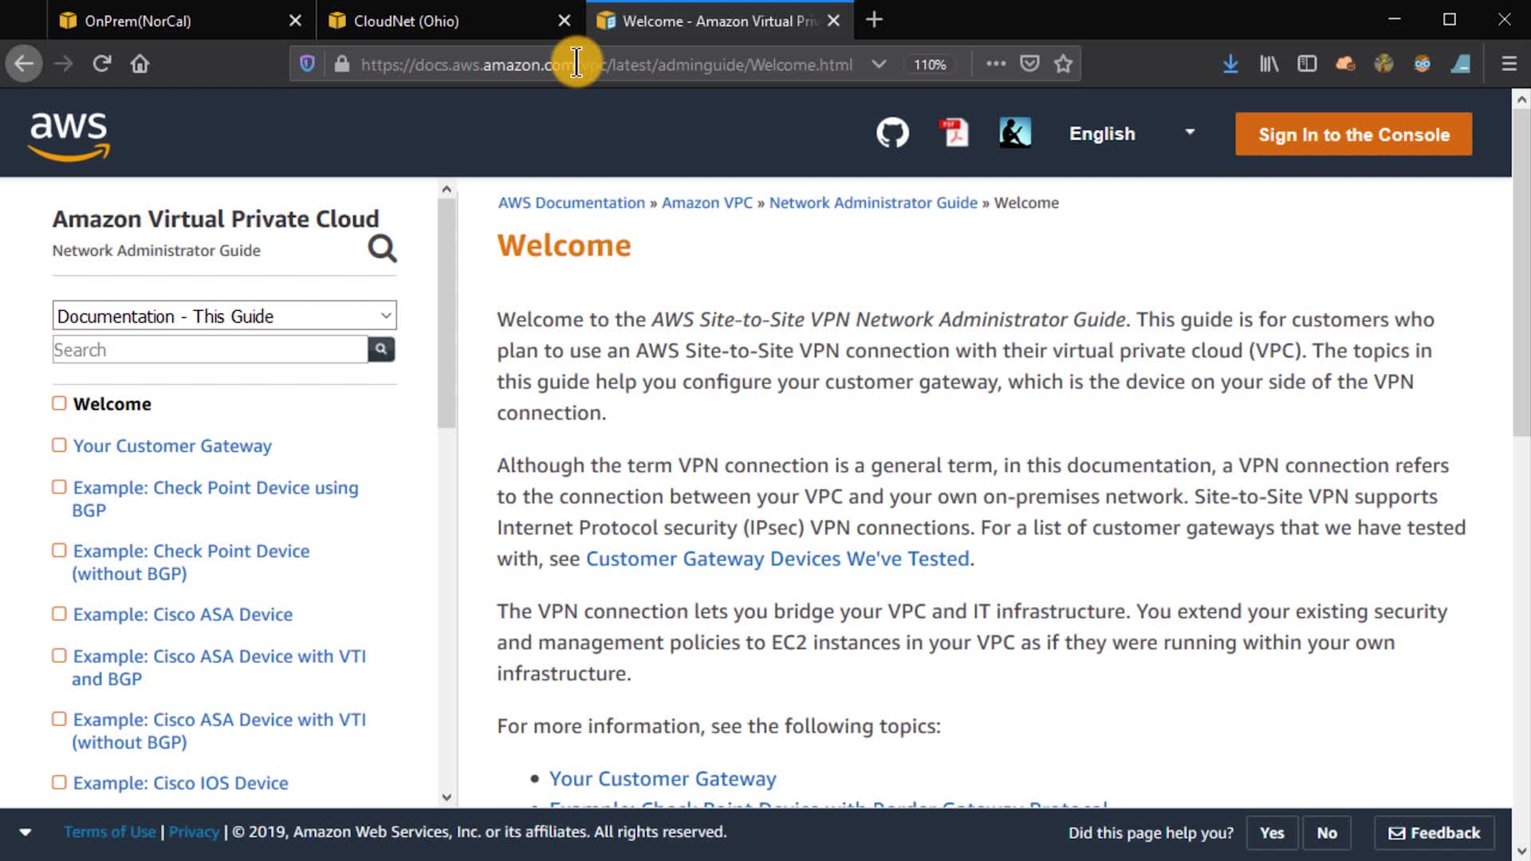This screenshot has height=861, width=1531.
Task: Download the PDF version of guide
Action: pos(954,133)
